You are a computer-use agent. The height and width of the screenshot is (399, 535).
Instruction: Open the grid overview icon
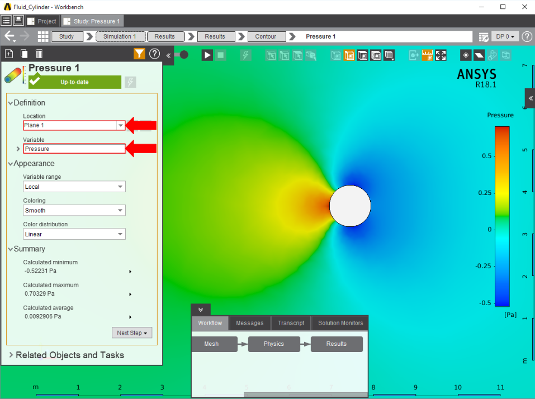[x=42, y=36]
